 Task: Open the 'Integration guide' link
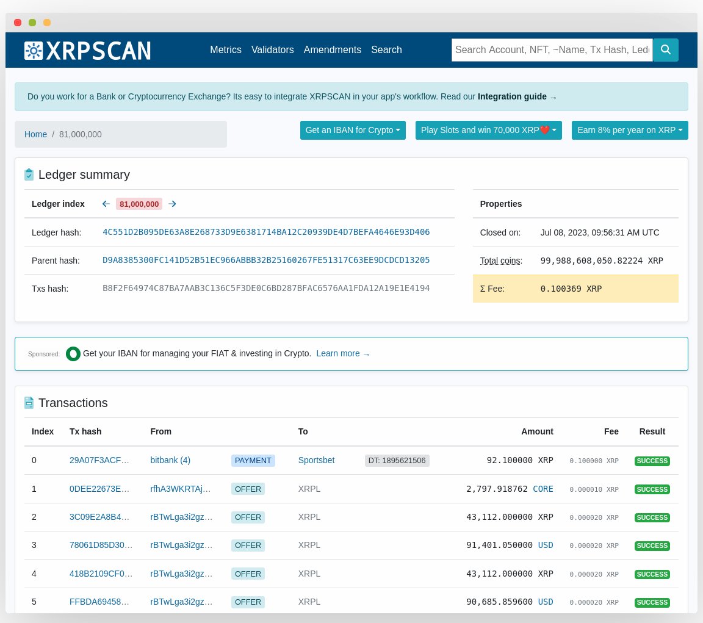pos(512,96)
